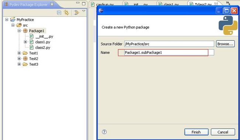Image resolution: width=240 pixels, height=140 pixels.
Task: Click Finish to create the package
Action: click(196, 132)
